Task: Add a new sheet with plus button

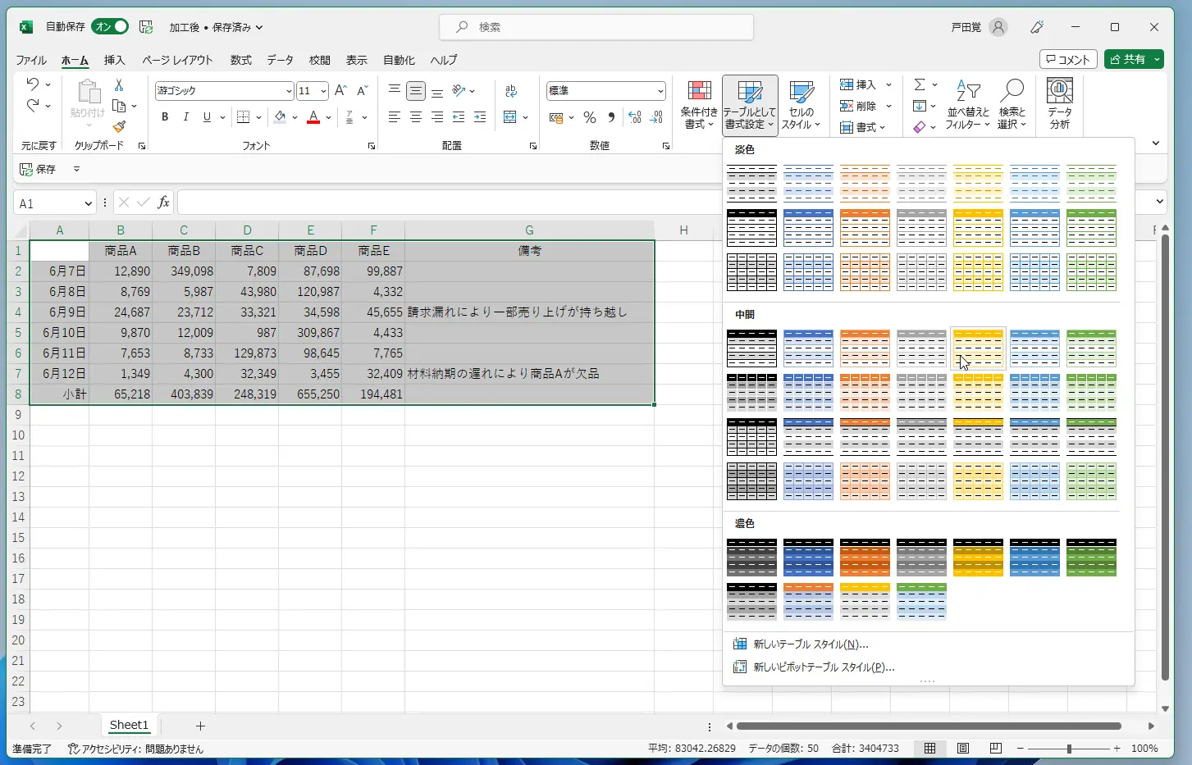Action: (x=200, y=726)
